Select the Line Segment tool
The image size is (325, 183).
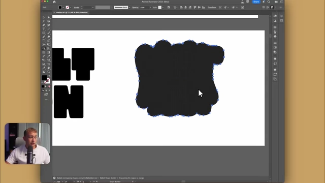coord(49,29)
